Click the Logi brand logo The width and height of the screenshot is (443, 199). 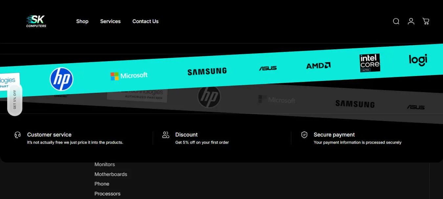coord(418,60)
